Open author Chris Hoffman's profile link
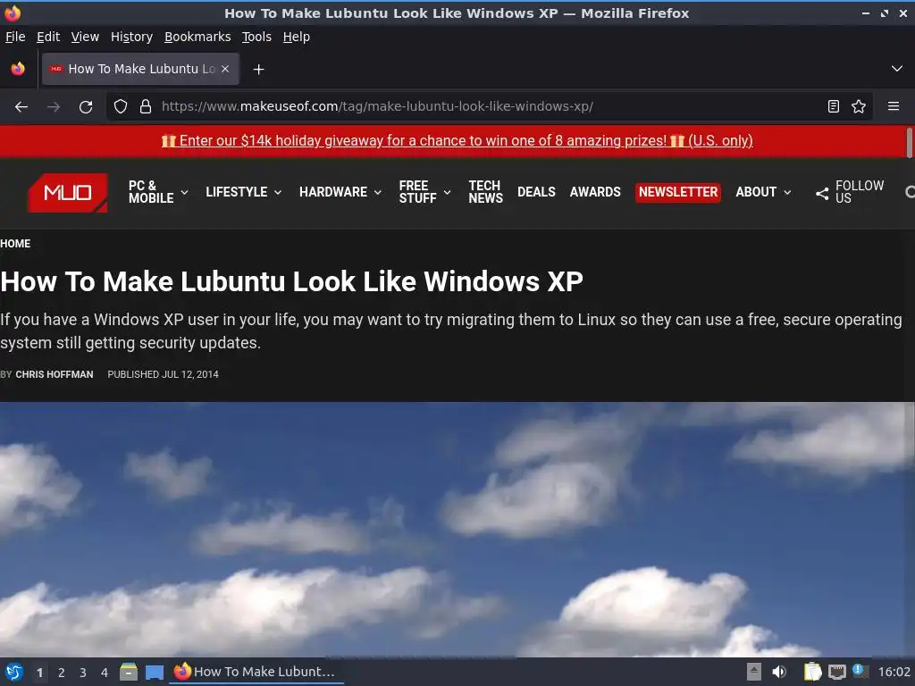The image size is (915, 686). pos(55,374)
